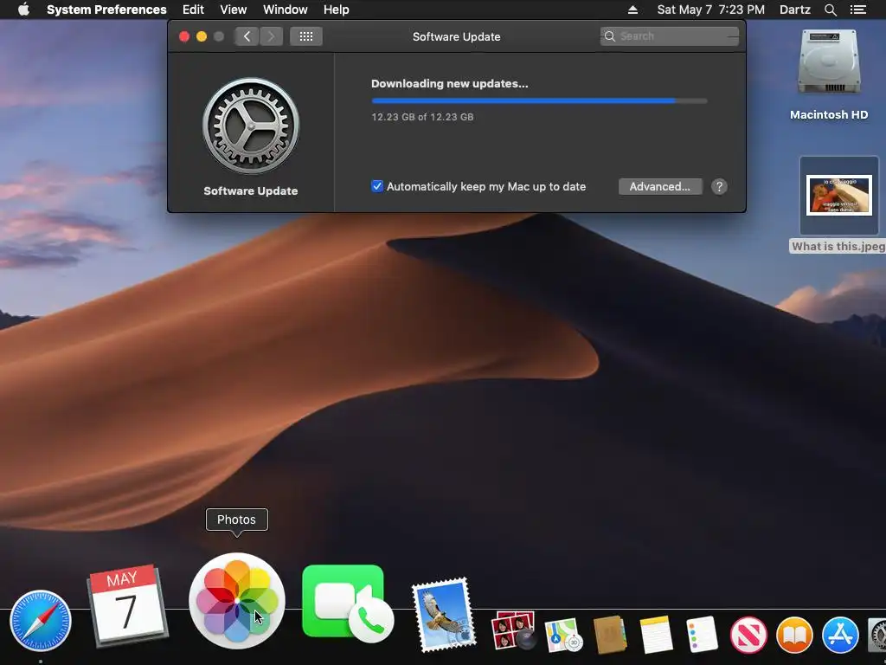
Task: Open the Window menu
Action: tap(286, 10)
